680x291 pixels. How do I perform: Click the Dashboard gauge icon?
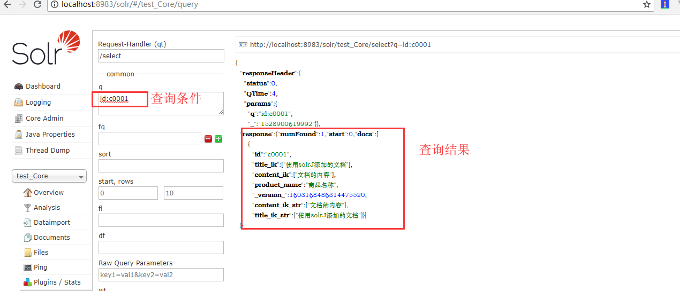(x=18, y=86)
